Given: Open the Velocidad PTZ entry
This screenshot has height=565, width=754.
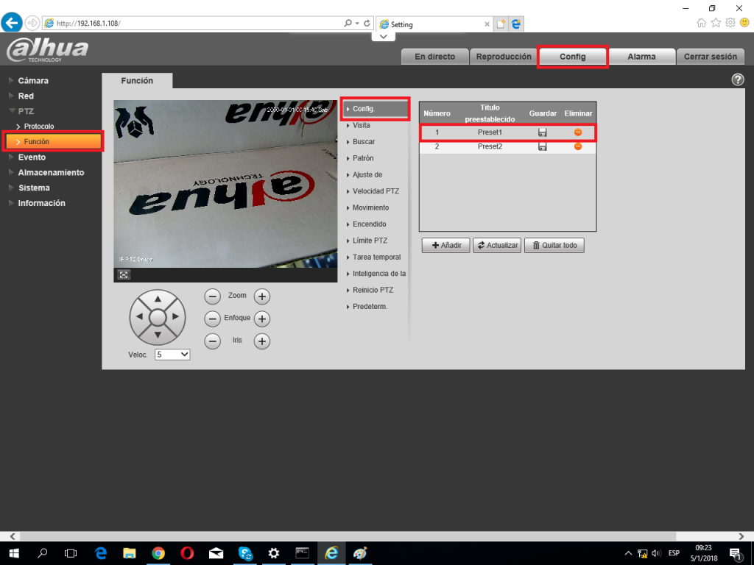Looking at the screenshot, I should pos(376,191).
